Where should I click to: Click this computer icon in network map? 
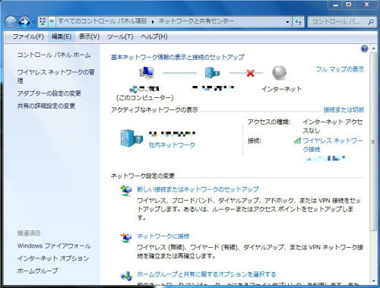pos(147,72)
